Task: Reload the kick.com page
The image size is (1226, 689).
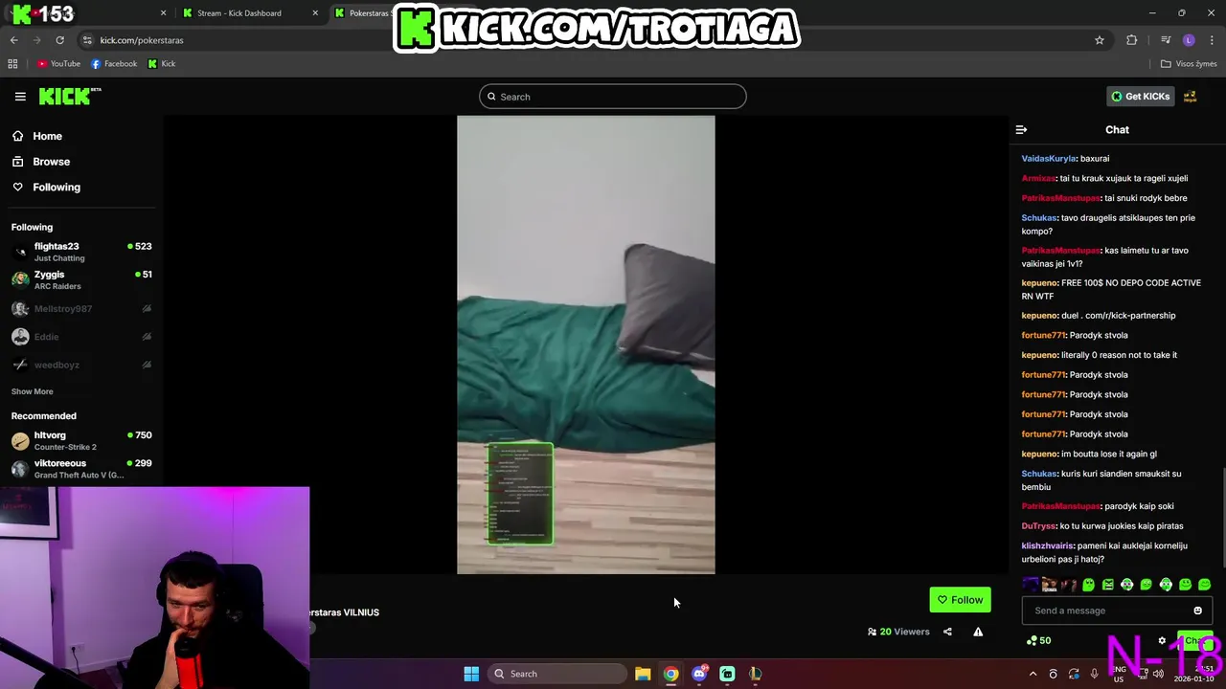Action: [59, 40]
